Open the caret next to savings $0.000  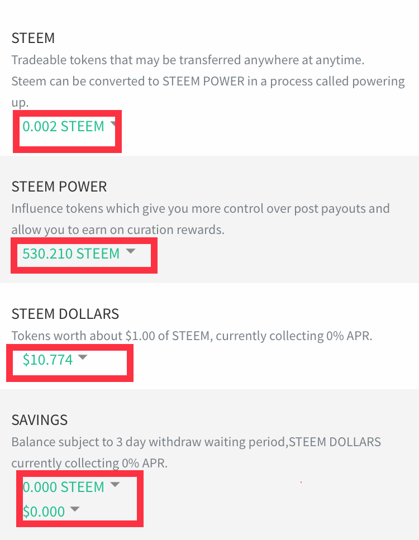(x=75, y=509)
